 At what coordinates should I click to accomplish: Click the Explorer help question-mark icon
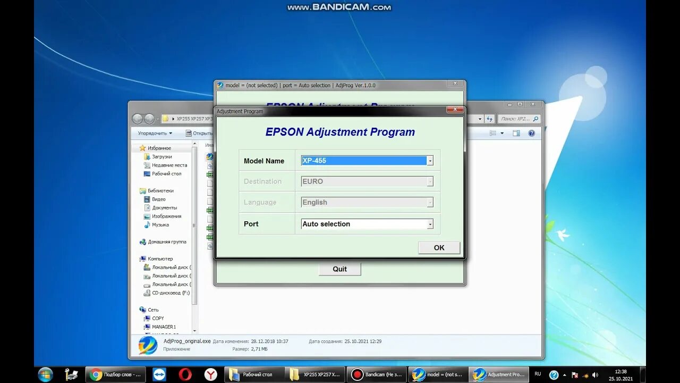[531, 134]
